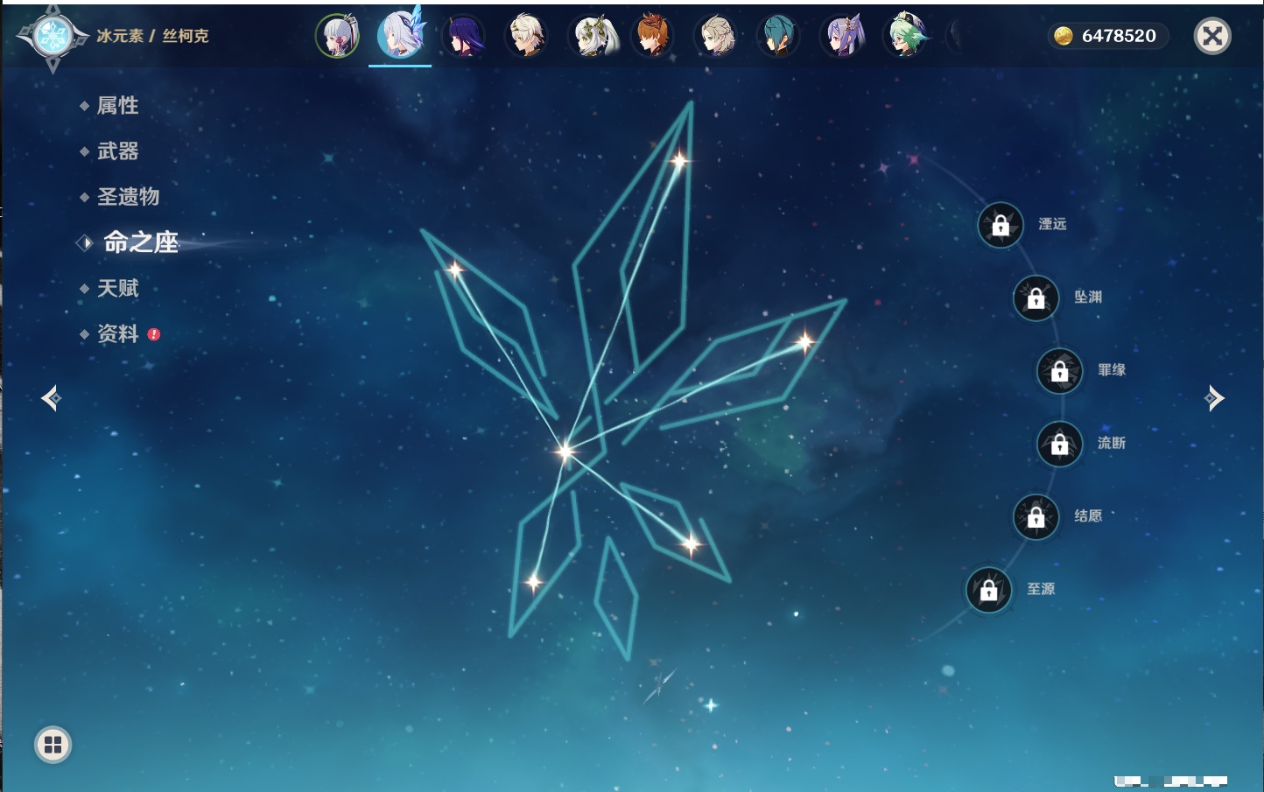1264x792 pixels.
Task: Select the seventh portrait with beige hair
Action: coord(715,36)
